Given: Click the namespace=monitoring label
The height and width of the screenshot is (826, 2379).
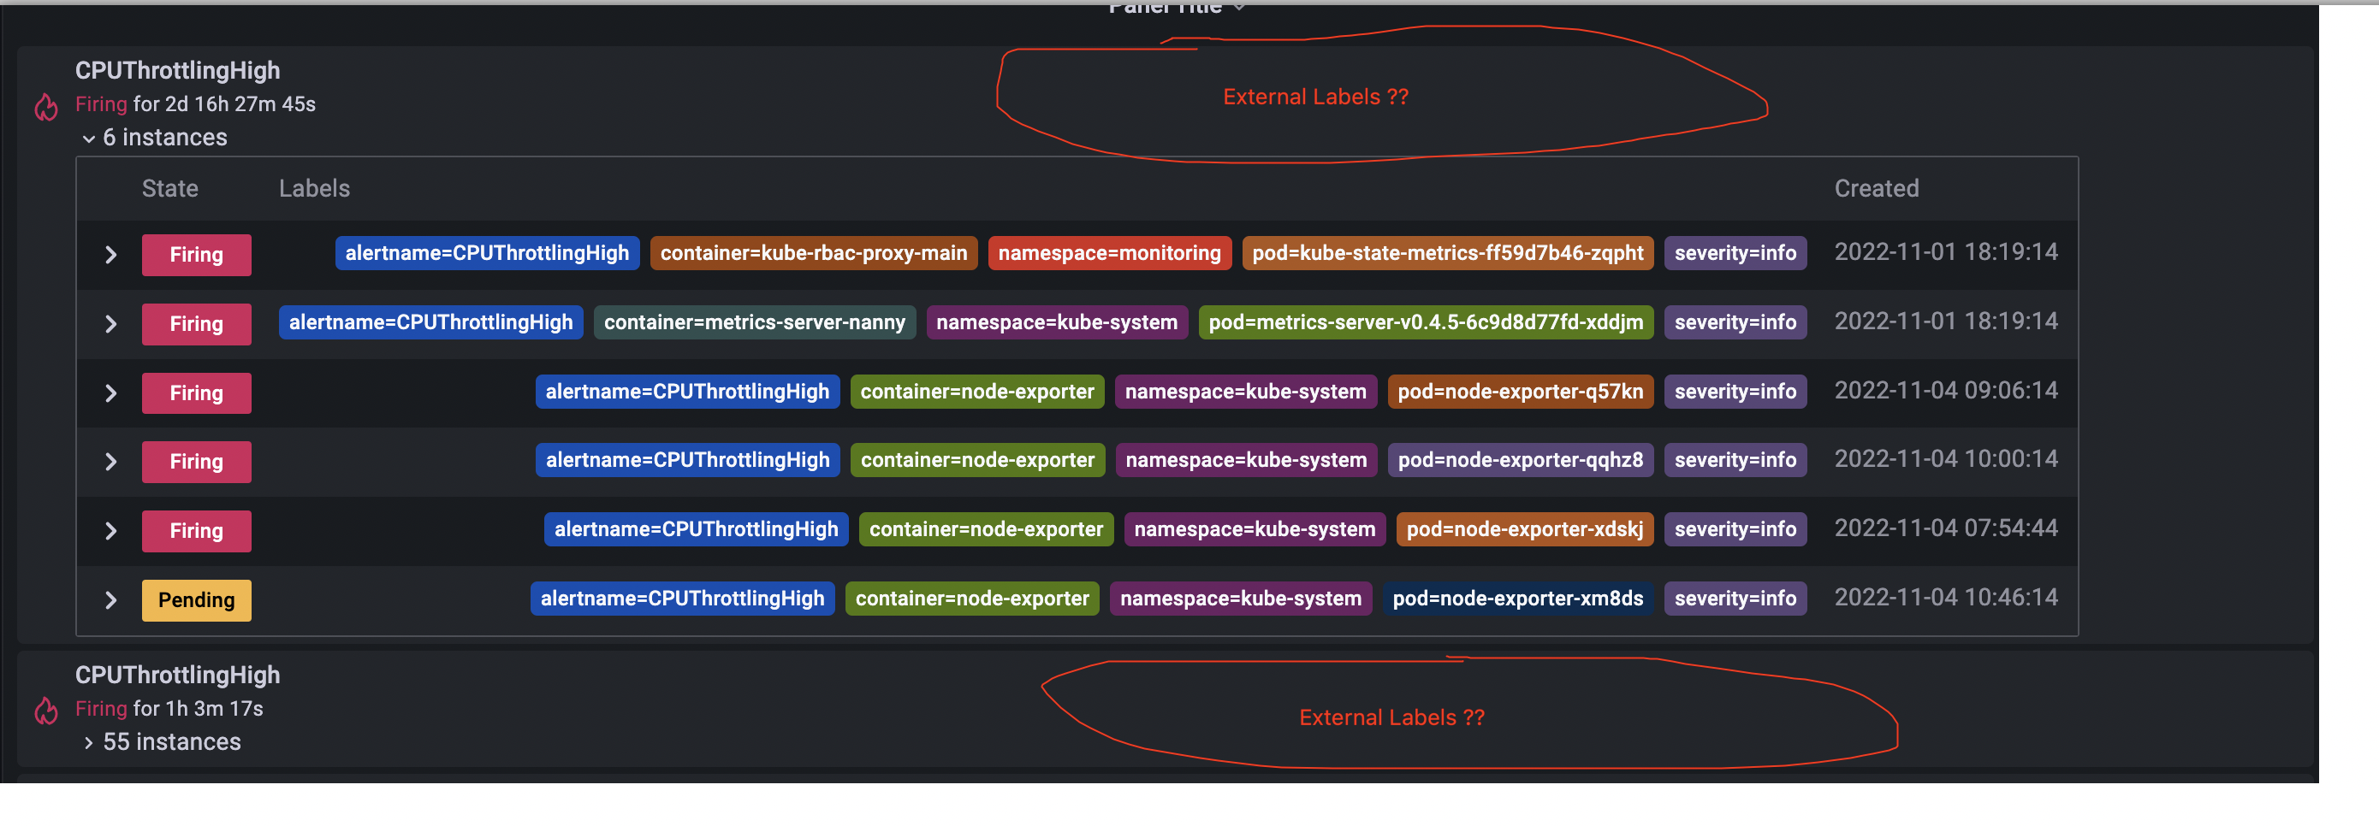Looking at the screenshot, I should coord(1108,253).
